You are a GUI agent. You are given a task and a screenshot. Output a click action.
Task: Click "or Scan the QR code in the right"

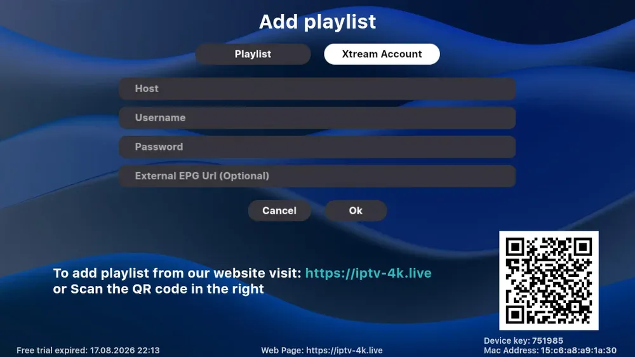[158, 289]
